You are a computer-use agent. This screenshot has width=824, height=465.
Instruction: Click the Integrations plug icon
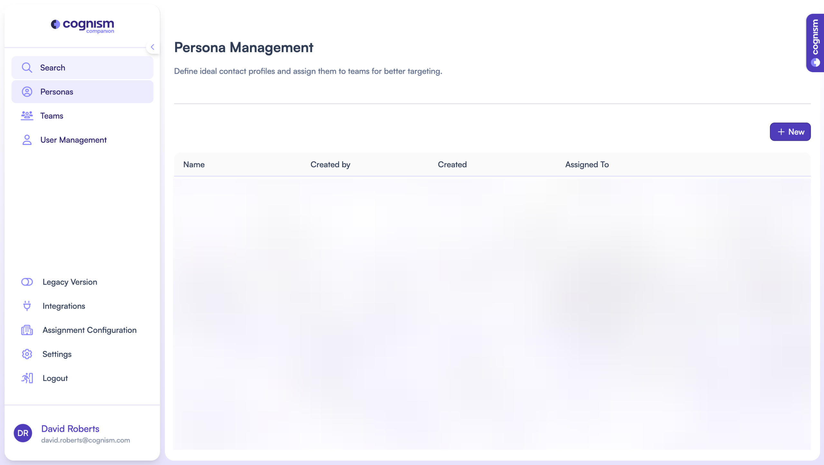tap(27, 306)
